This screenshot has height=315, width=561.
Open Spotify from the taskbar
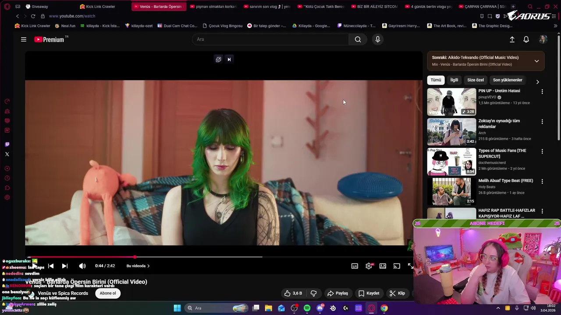point(307,308)
